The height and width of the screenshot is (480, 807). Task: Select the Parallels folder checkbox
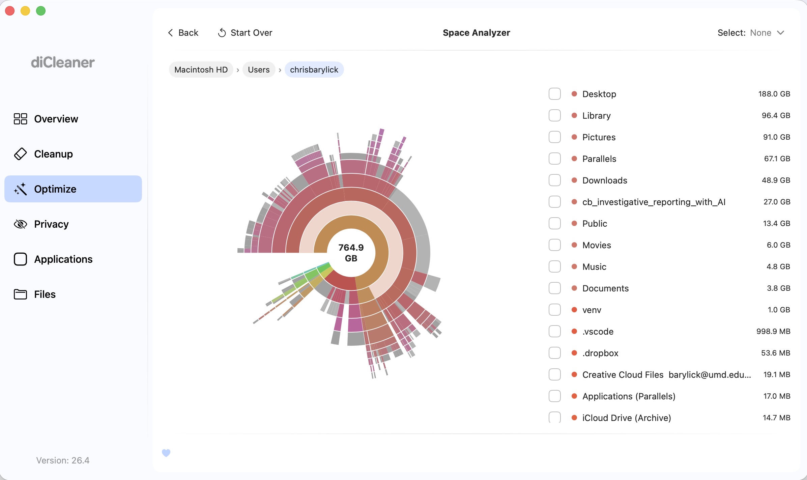[x=555, y=159]
